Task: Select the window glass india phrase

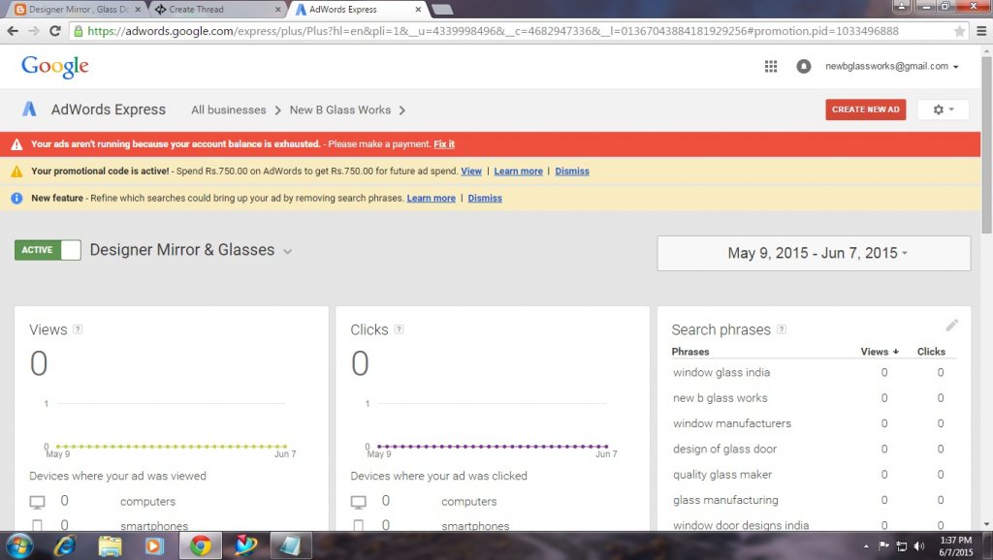Action: pos(721,373)
